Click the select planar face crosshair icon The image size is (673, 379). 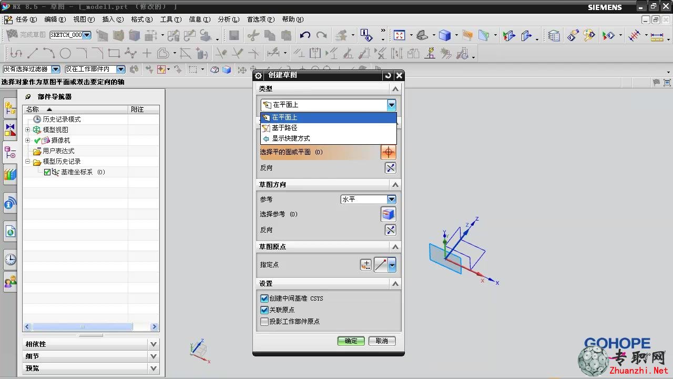point(389,152)
